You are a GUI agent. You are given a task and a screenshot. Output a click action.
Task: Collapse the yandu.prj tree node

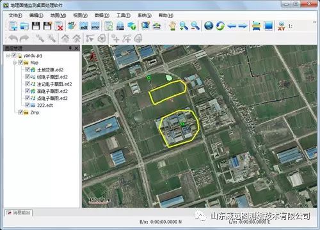(8, 56)
